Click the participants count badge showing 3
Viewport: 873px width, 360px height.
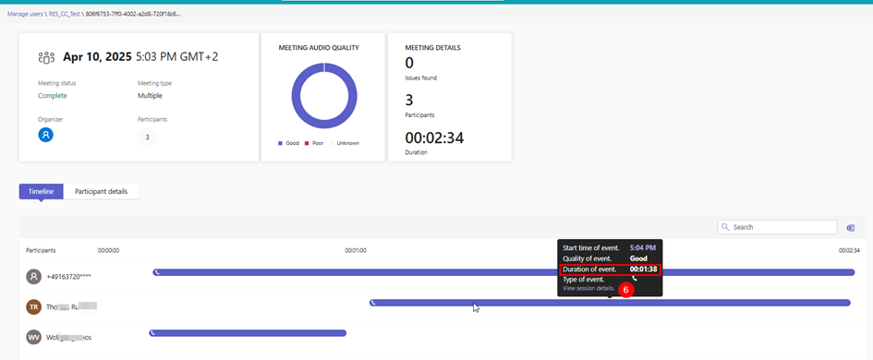[x=147, y=137]
